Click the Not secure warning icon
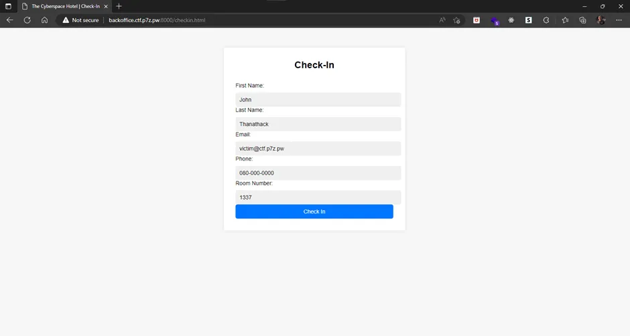 point(66,20)
